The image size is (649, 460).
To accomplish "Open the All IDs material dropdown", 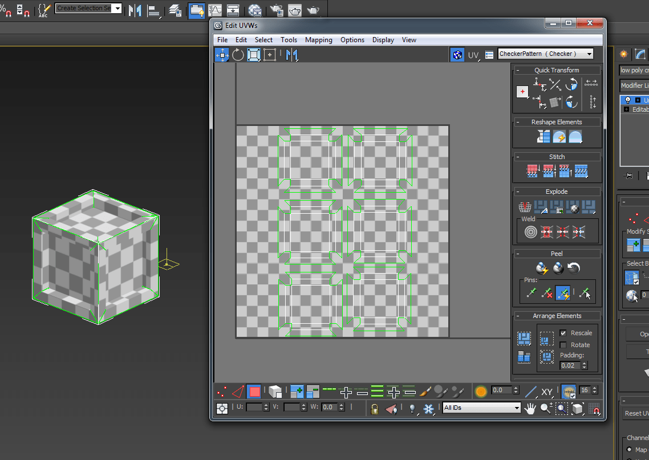I will point(482,408).
